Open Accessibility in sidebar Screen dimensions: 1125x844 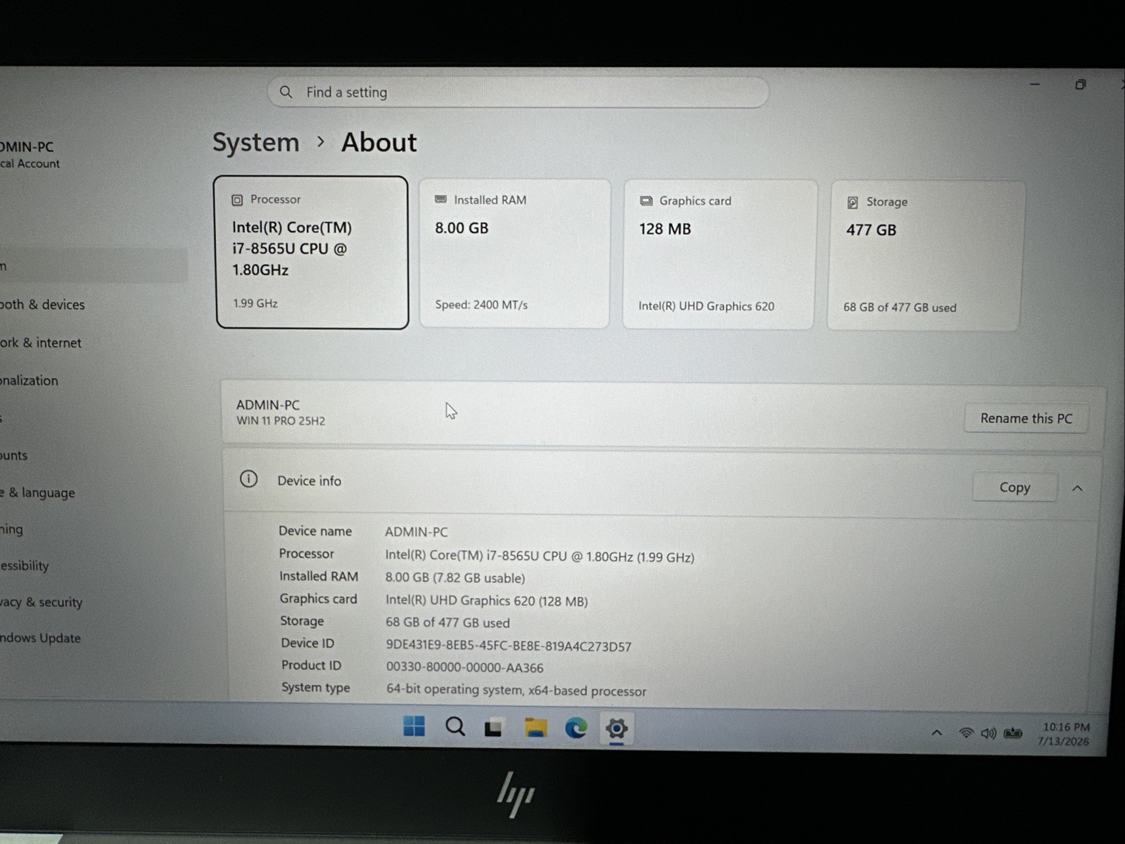(25, 566)
